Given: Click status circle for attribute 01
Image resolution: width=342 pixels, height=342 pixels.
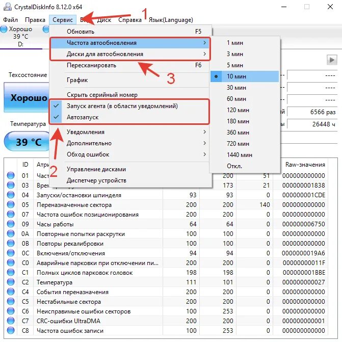Looking at the screenshot, I should click(x=11, y=175).
